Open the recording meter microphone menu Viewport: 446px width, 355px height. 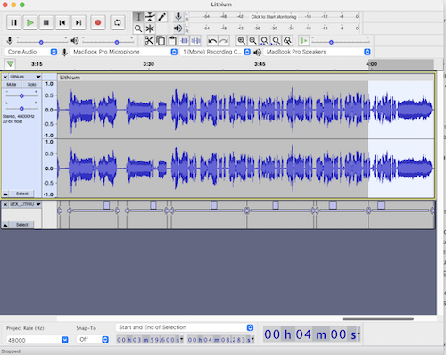coord(178,17)
